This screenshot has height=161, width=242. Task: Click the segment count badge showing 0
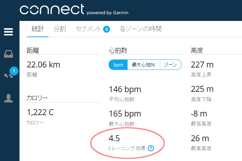pos(107,29)
